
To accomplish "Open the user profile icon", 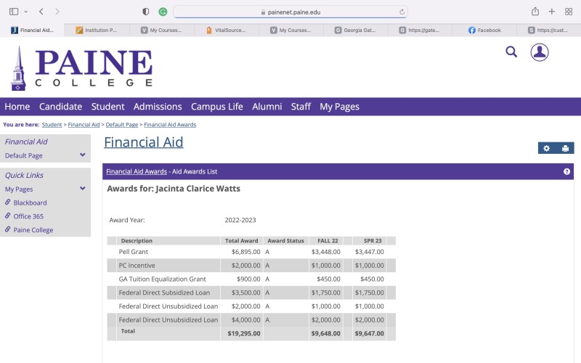I will click(x=540, y=52).
